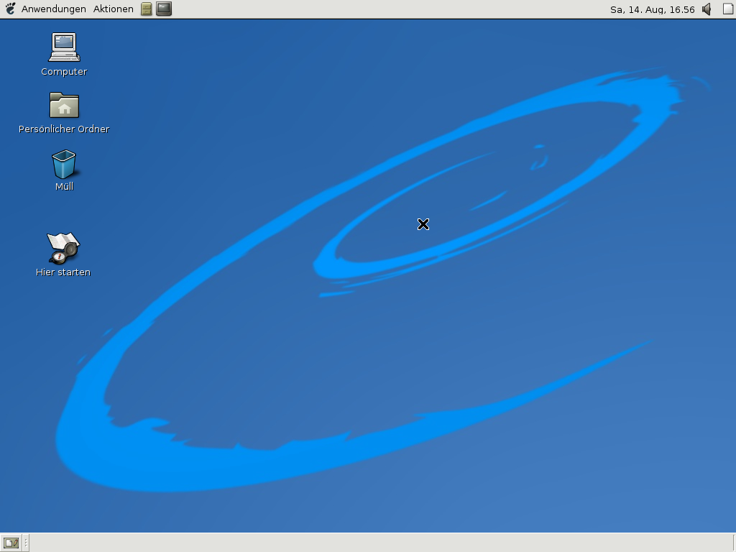Click the Hier starten label text
This screenshot has height=552, width=736.
(x=63, y=272)
